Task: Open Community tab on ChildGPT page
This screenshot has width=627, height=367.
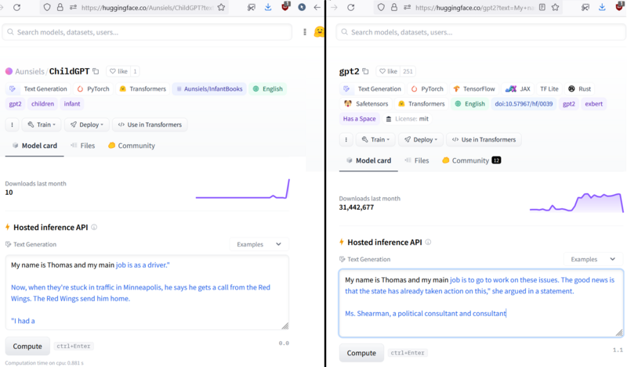Action: tap(132, 146)
